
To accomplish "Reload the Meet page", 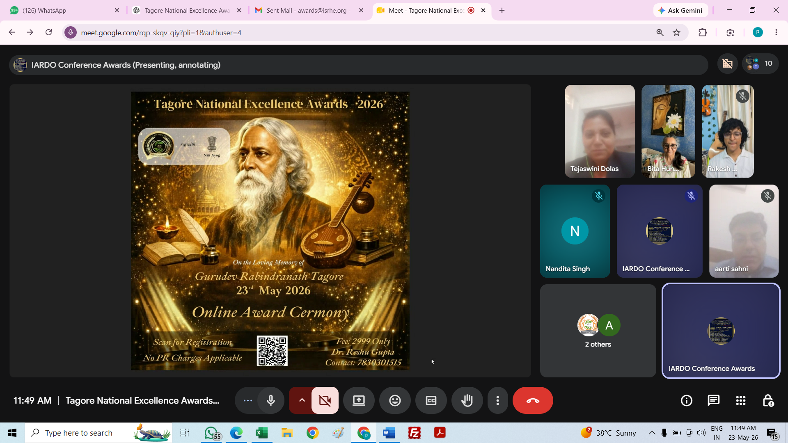I will pos(48,32).
